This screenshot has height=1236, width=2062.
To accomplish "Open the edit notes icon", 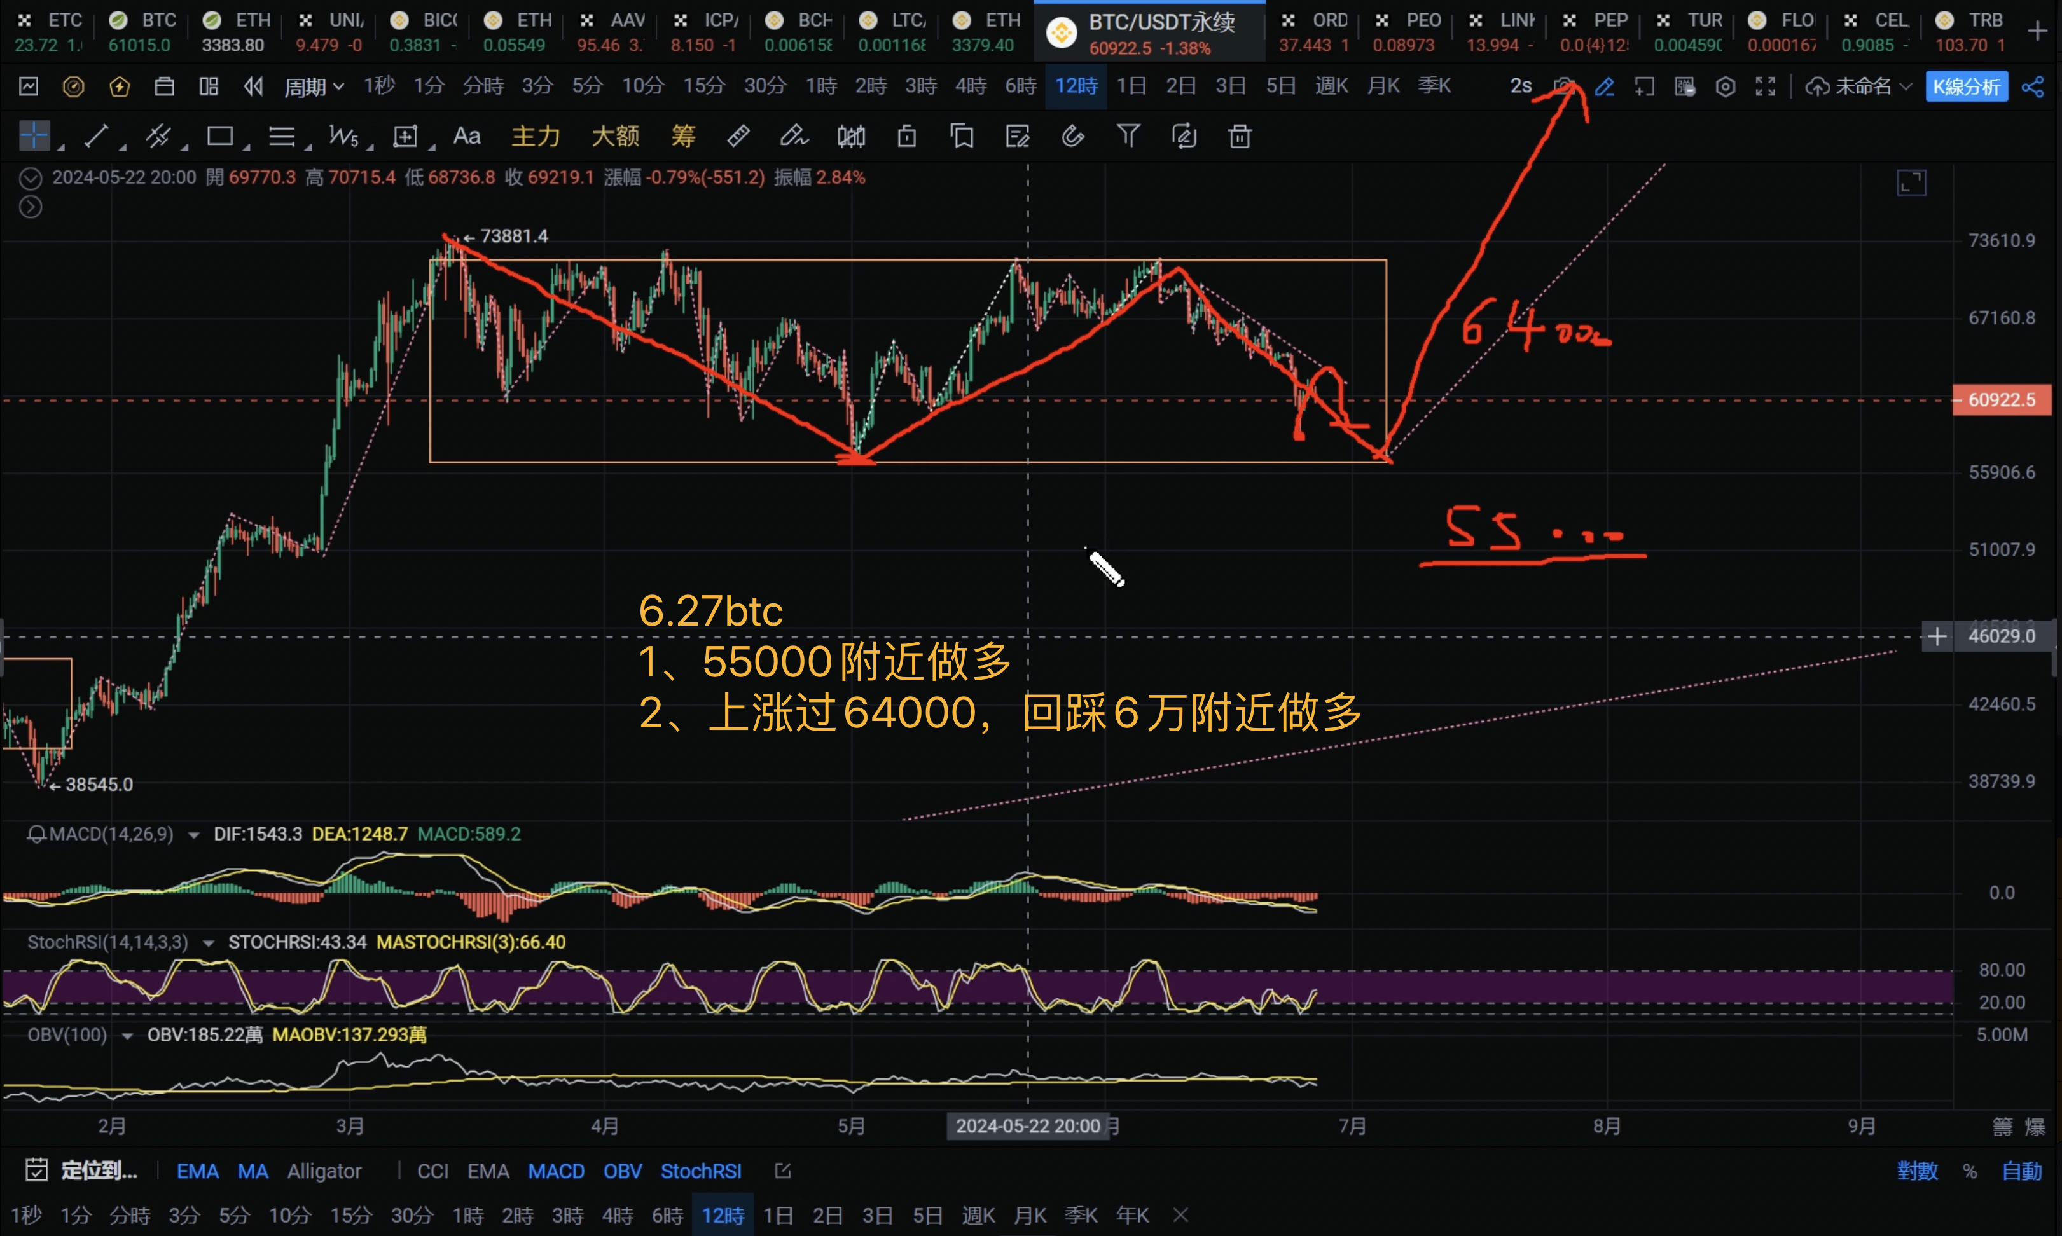I will coord(1017,136).
